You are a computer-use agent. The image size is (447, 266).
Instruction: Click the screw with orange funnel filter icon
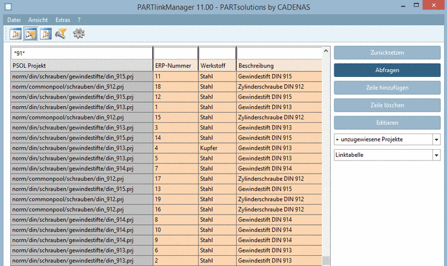pyautogui.click(x=61, y=33)
